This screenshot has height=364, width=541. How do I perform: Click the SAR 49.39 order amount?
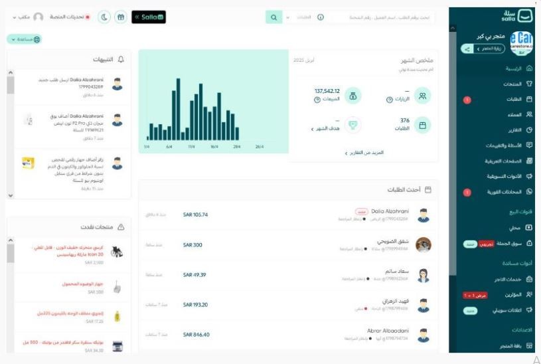pyautogui.click(x=194, y=275)
